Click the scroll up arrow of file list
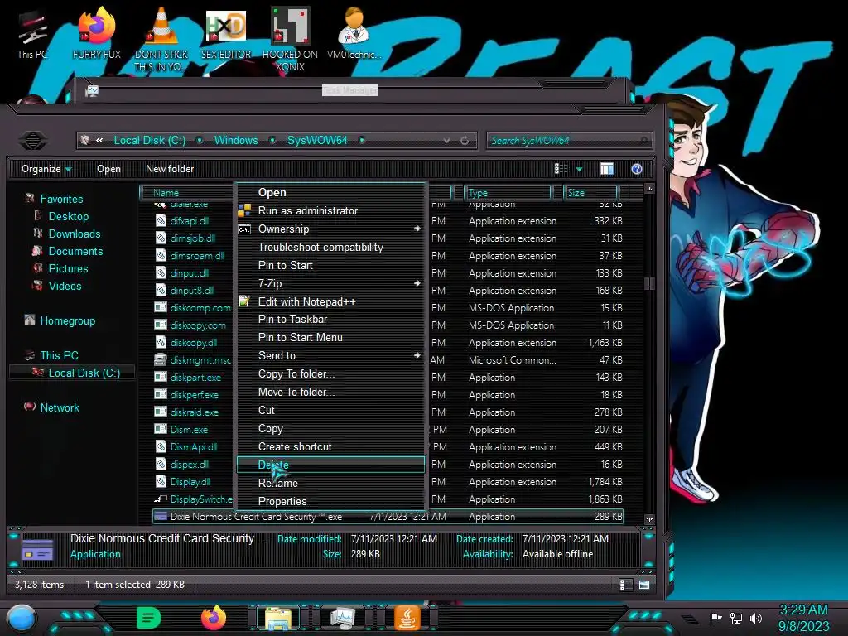The height and width of the screenshot is (636, 848). (649, 190)
